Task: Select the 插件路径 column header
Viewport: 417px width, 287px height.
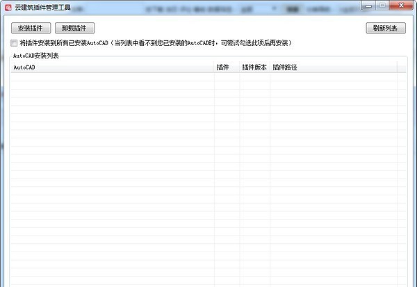Action: coord(334,67)
